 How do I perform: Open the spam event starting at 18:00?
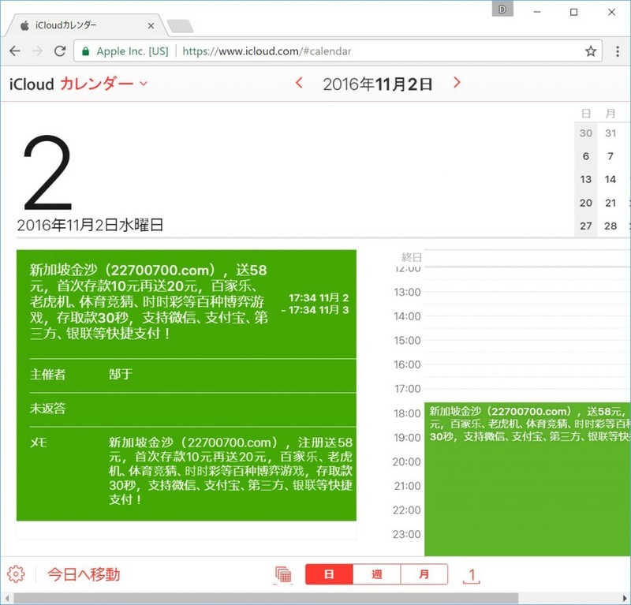click(528, 479)
